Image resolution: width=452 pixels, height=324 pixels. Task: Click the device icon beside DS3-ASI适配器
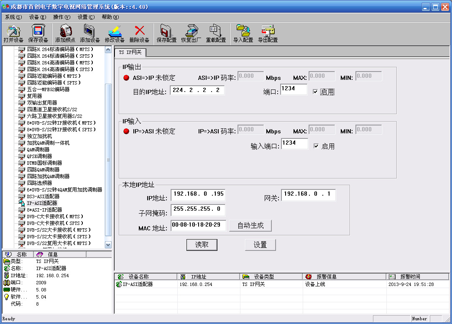point(22,196)
